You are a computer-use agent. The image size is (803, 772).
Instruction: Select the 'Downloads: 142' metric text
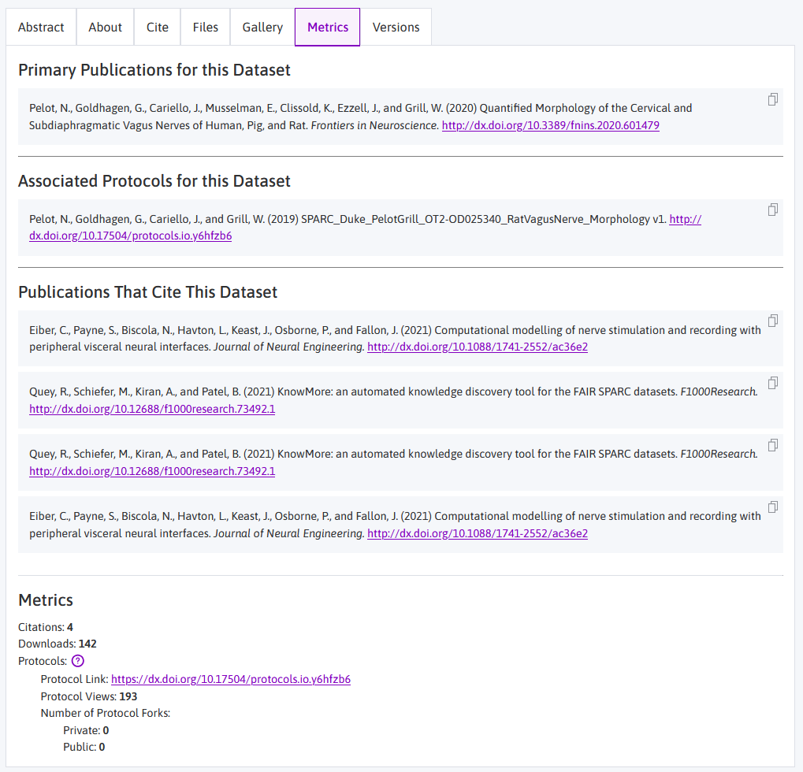coord(58,644)
